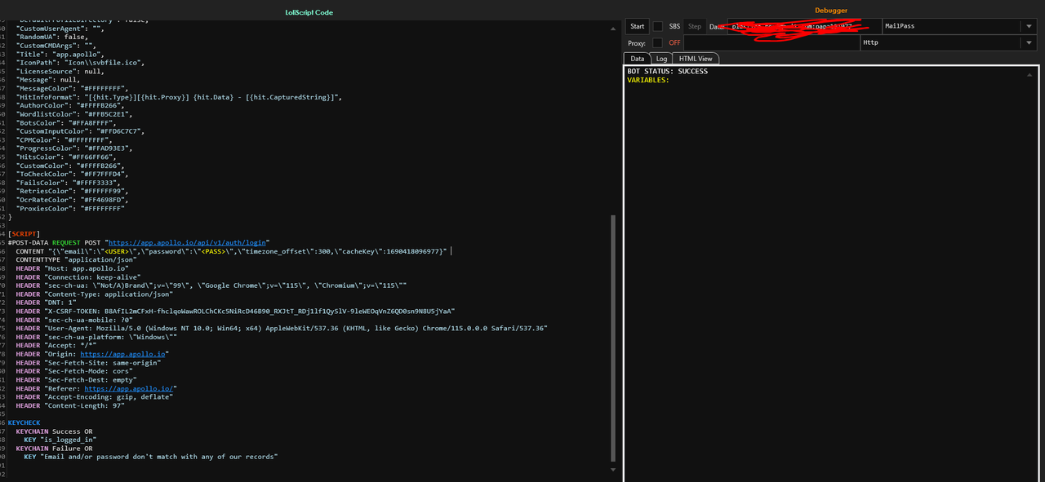Screen dimensions: 1045x482
Task: Switch to the HTML View tab
Action: 696,59
